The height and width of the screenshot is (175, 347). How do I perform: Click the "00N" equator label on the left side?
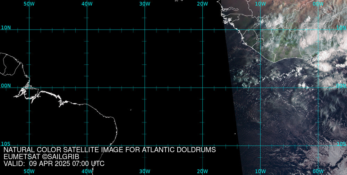pos(6,86)
